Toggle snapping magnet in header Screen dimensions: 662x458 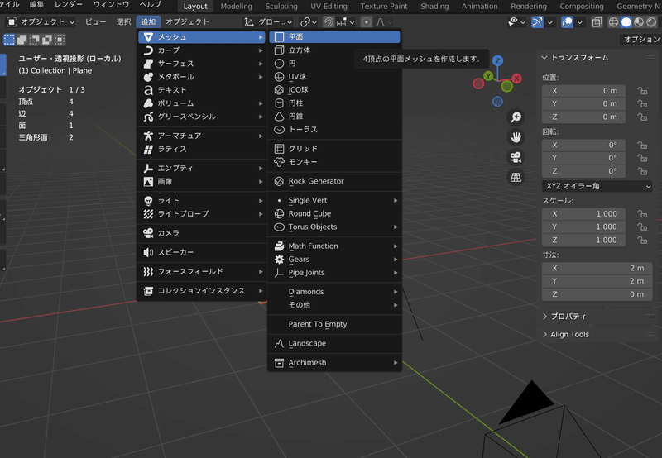coord(329,22)
